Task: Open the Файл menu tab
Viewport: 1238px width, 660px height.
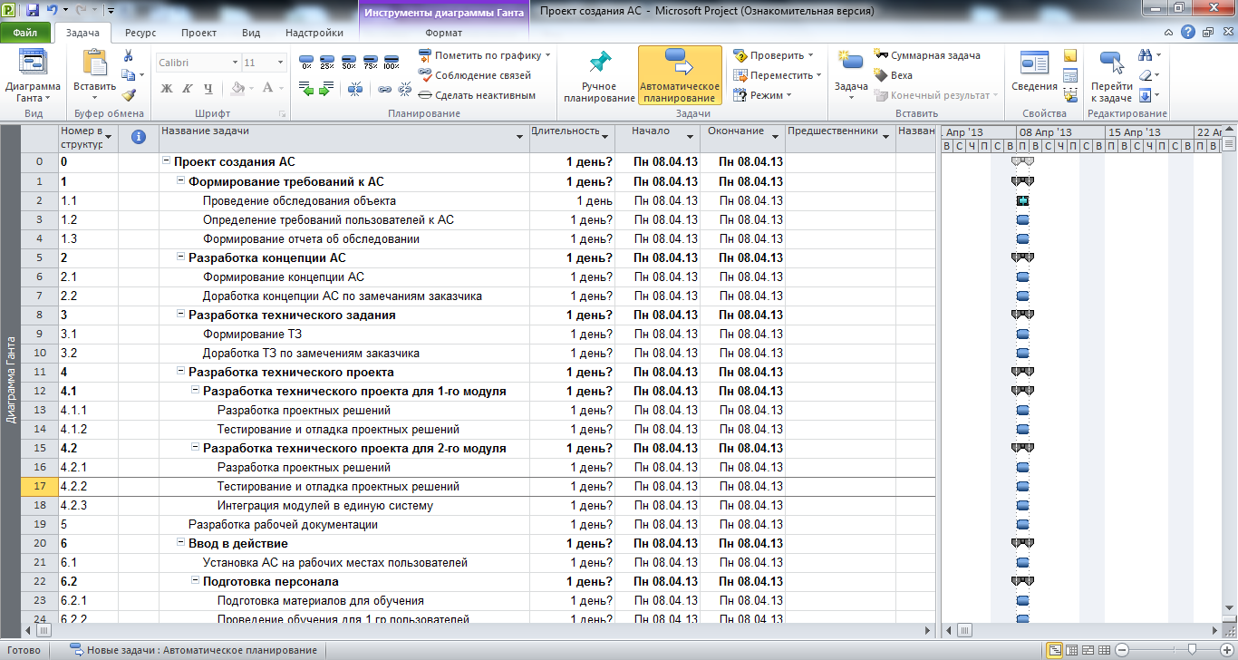Action: coord(25,33)
